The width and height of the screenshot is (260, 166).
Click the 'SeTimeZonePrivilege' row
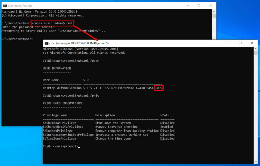109,139
